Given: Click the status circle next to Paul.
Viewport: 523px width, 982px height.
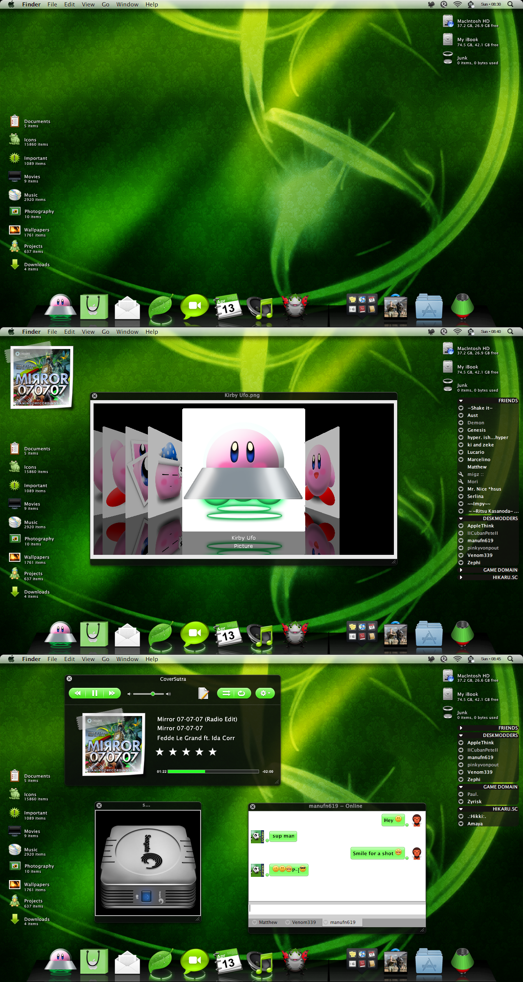Looking at the screenshot, I should [461, 794].
